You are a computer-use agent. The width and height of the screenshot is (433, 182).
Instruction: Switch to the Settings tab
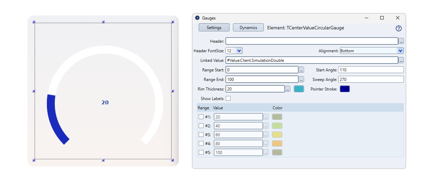(214, 28)
